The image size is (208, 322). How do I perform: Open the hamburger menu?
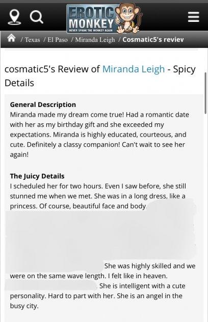tap(194, 17)
